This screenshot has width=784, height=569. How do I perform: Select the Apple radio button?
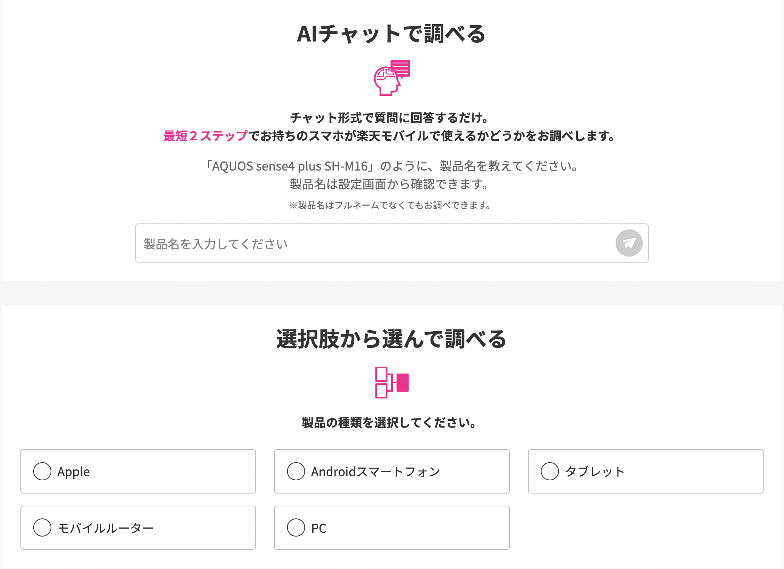tap(42, 471)
